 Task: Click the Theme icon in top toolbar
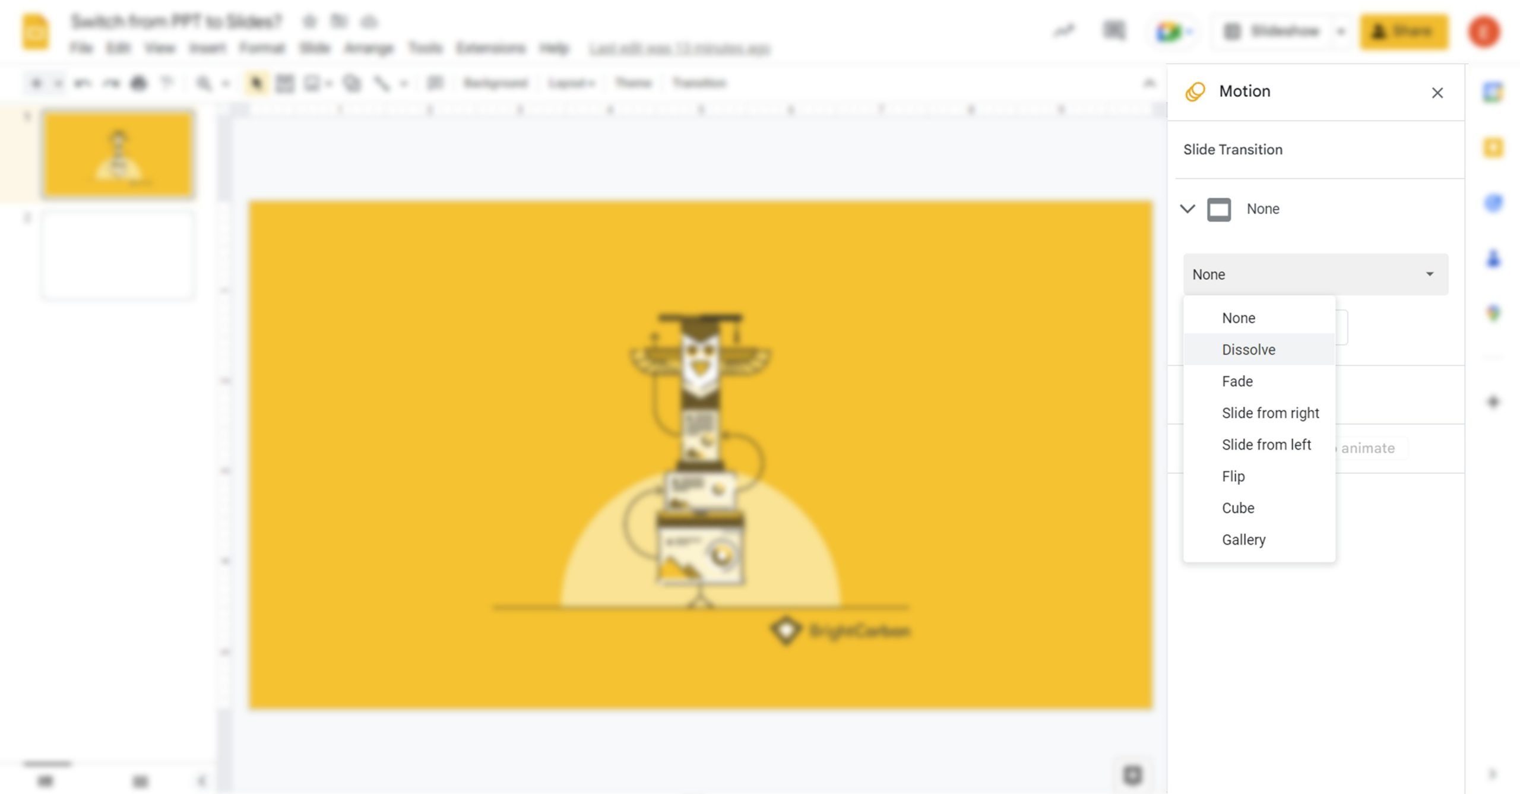(632, 83)
